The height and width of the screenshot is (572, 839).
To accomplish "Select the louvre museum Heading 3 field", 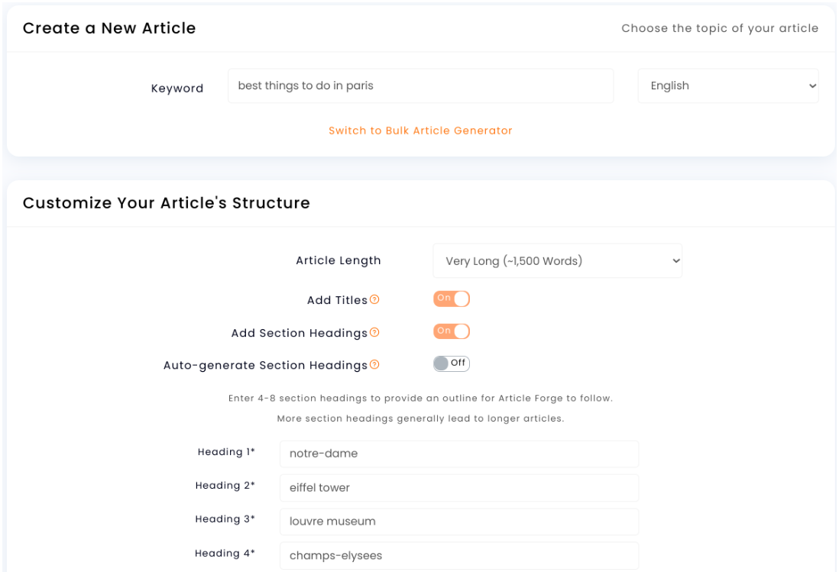I will pos(458,522).
